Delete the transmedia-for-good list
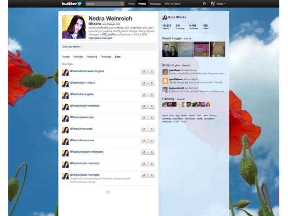Viewport: 288px width, 216px height. point(152,72)
